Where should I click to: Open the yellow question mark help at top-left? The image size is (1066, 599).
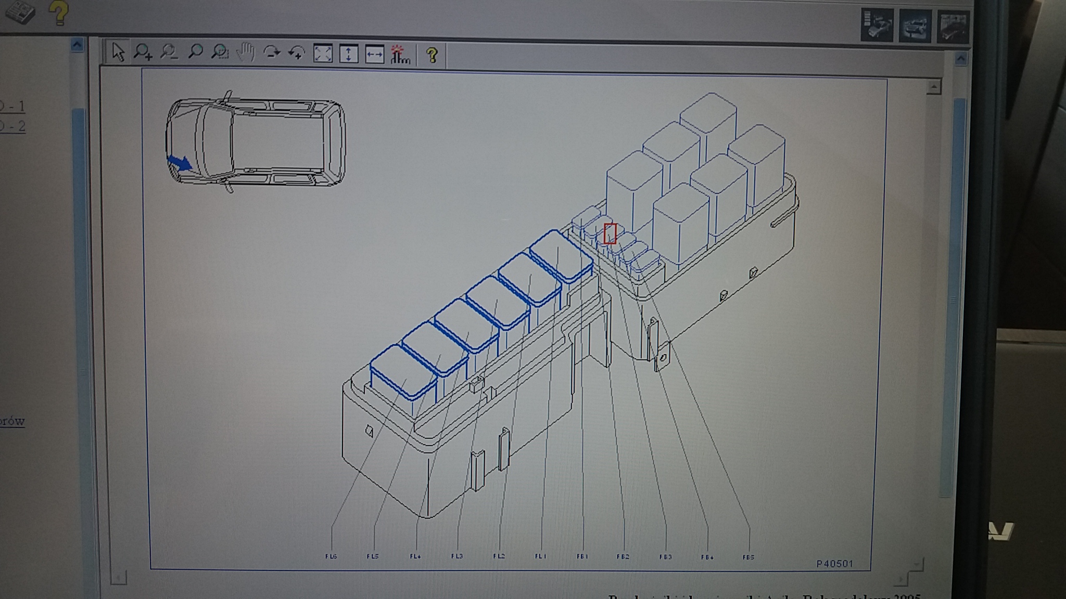(x=59, y=12)
